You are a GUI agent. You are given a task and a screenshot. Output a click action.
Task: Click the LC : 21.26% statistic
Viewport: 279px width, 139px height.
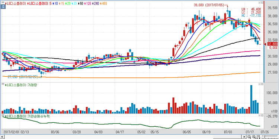tap(251, 12)
